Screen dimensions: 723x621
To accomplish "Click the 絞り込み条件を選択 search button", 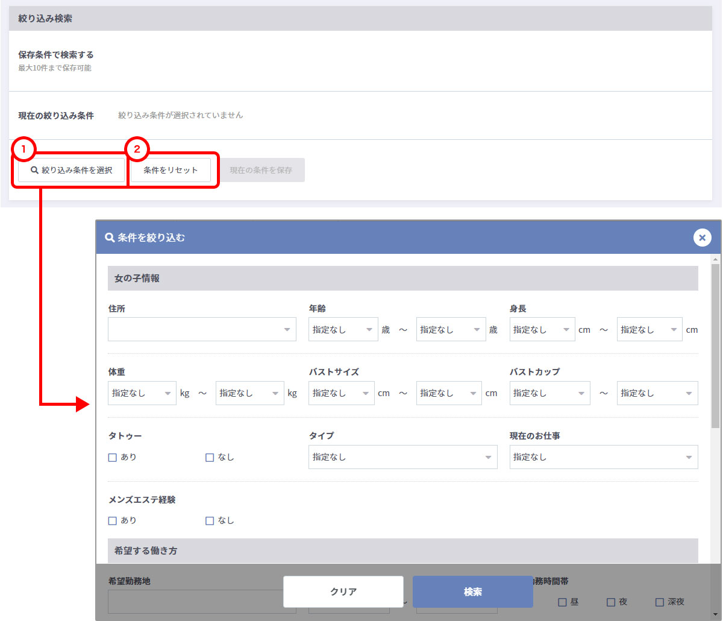I will click(x=72, y=170).
